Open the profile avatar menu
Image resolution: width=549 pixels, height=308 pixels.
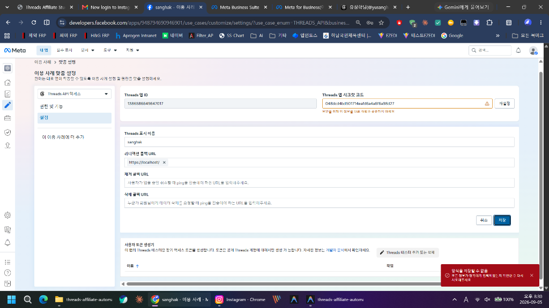533,51
